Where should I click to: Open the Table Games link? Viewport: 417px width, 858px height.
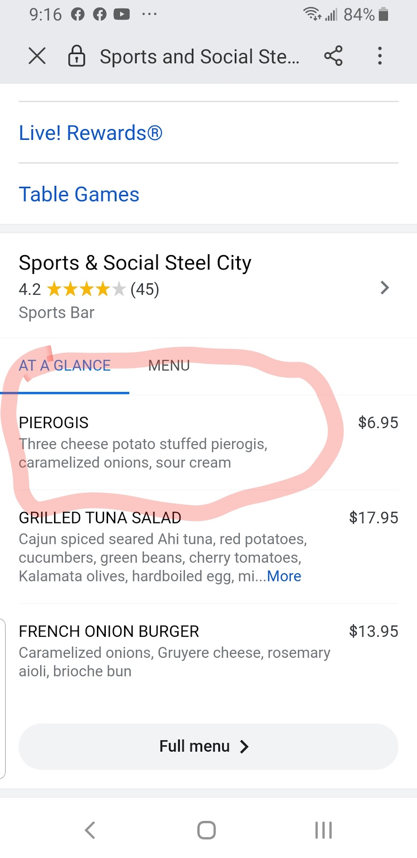coord(79,194)
